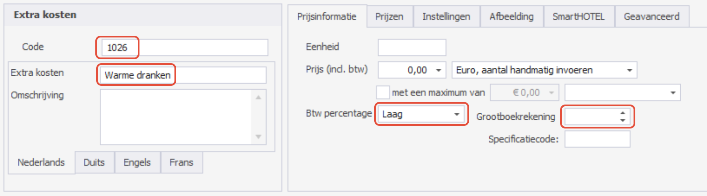Select the SmartHOTEL tab

578,17
